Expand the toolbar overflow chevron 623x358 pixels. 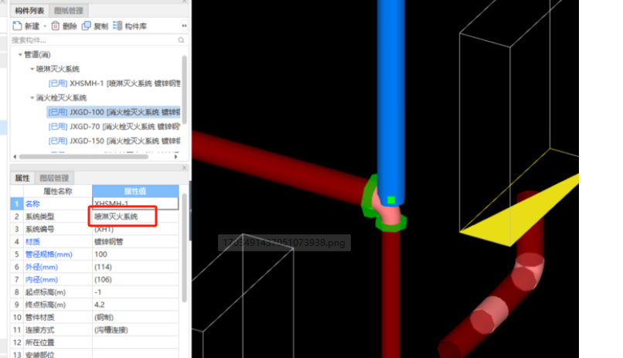coord(184,26)
